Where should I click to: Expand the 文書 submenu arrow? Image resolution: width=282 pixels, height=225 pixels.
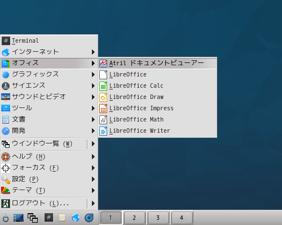pyautogui.click(x=93, y=119)
